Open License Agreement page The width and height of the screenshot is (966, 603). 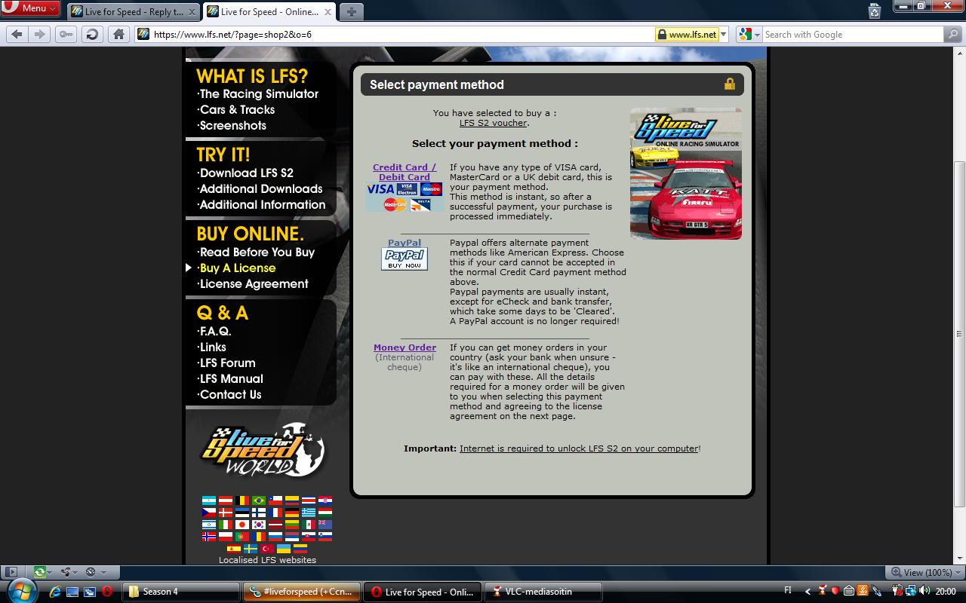click(x=254, y=284)
